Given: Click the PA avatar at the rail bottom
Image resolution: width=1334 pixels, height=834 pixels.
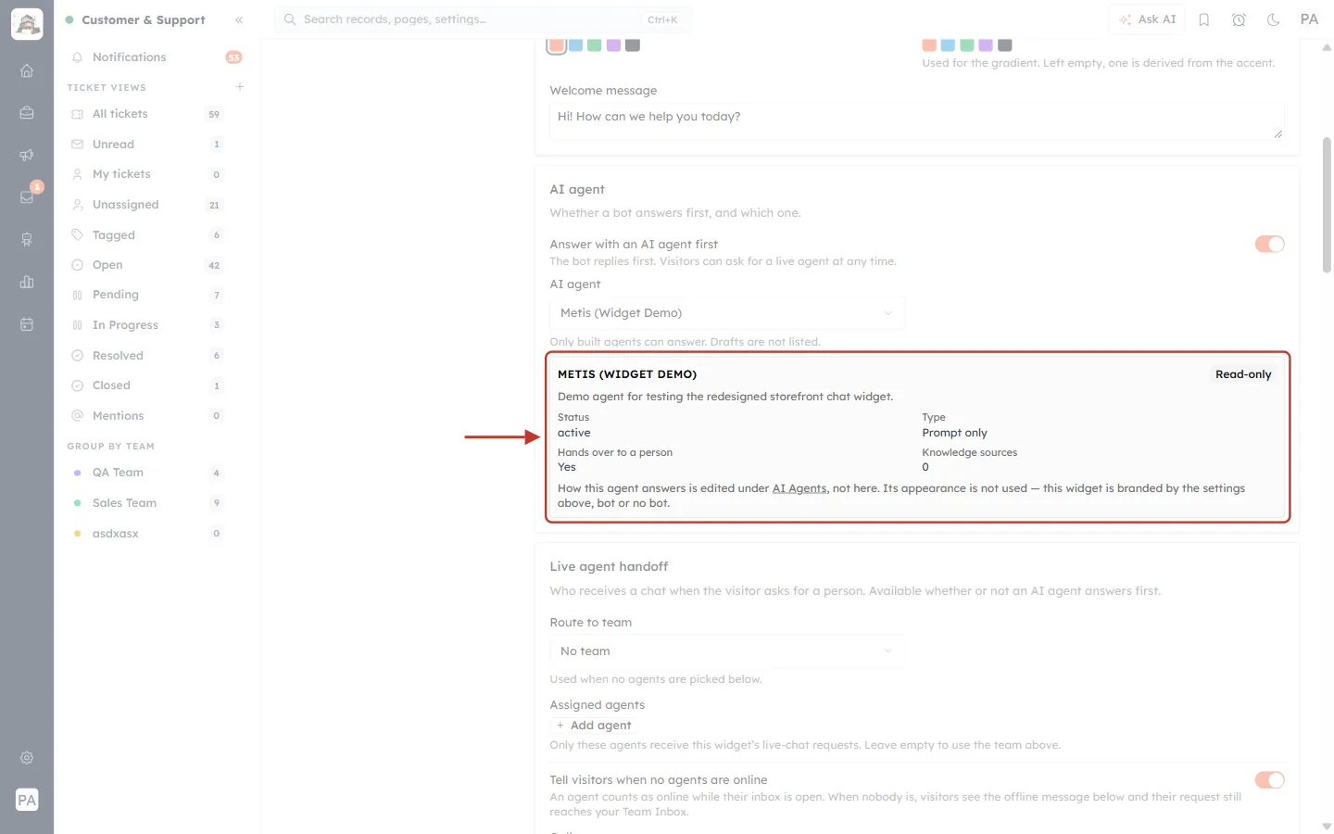Looking at the screenshot, I should [x=27, y=800].
